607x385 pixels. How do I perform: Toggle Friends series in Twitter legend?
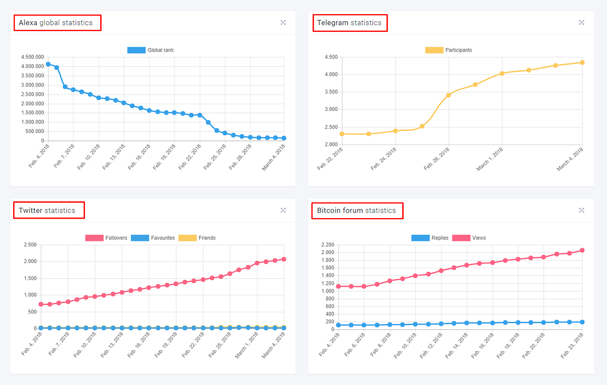point(197,238)
